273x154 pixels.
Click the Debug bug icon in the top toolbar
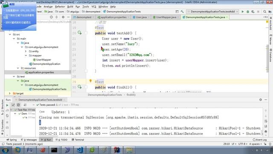click(x=248, y=12)
